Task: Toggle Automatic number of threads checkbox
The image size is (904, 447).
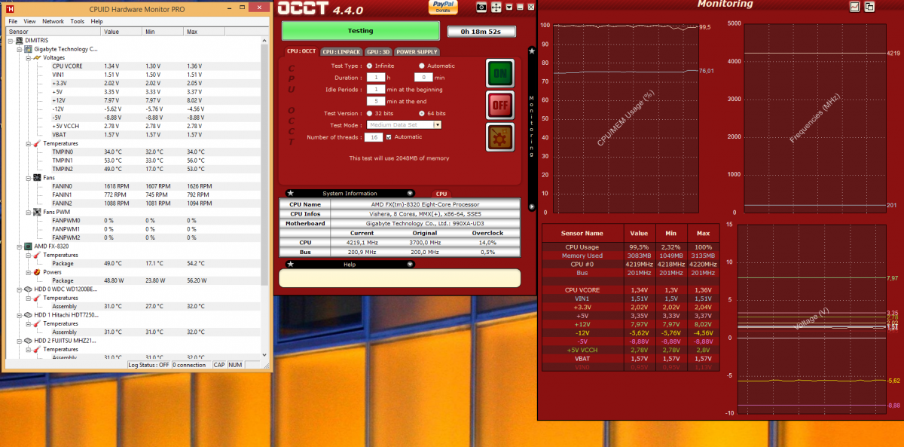Action: pyautogui.click(x=389, y=137)
